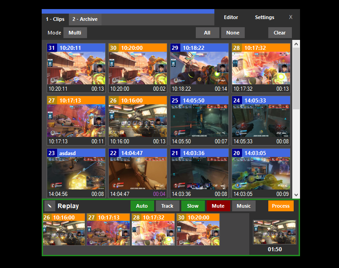Click the 00:14 duration on clip 29
The width and height of the screenshot is (339, 268).
pos(221,89)
